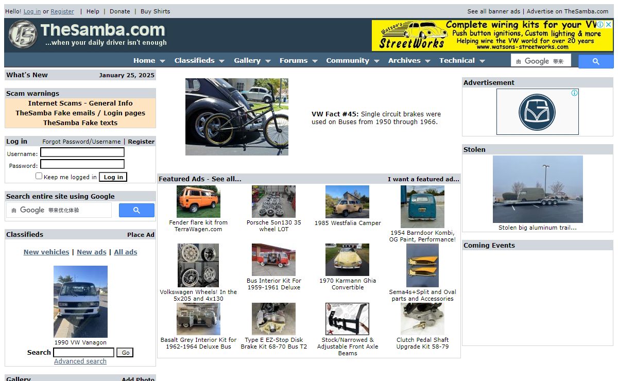Open 1954 Barndoor Kombi ad thumbnail
The image size is (618, 381).
click(422, 206)
